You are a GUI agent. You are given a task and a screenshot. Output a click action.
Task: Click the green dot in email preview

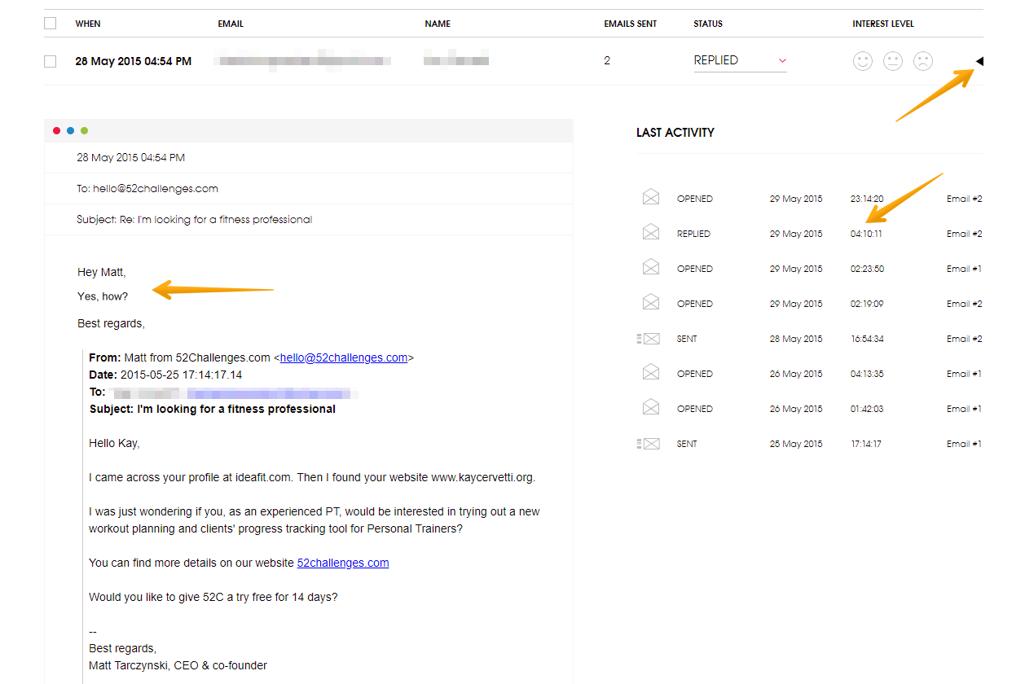point(85,130)
